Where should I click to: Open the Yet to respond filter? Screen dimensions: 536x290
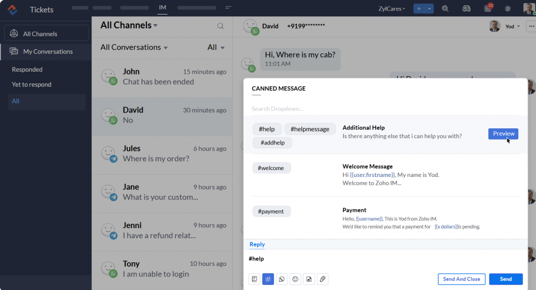[31, 84]
